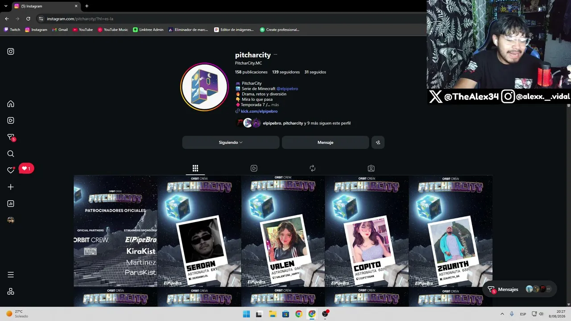The image size is (571, 321).
Task: Open the Siguiendo dropdown
Action: coord(231,142)
